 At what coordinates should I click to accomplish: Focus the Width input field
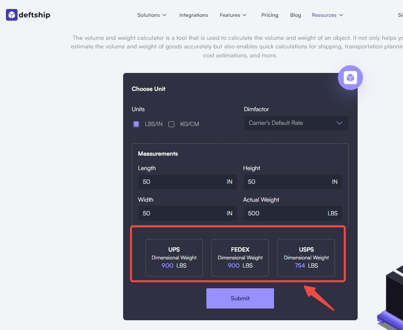(x=187, y=213)
